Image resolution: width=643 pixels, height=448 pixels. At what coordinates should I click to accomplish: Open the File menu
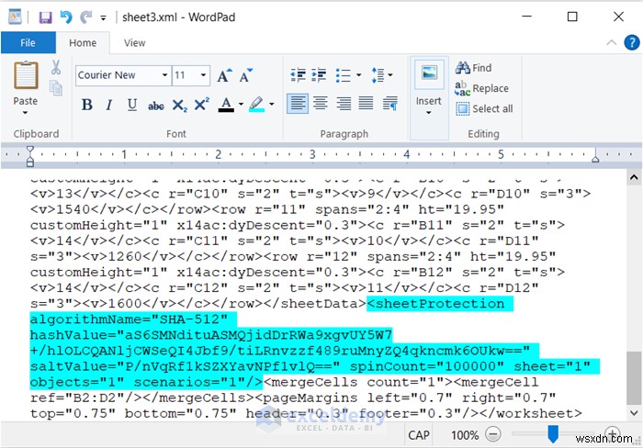coord(28,42)
